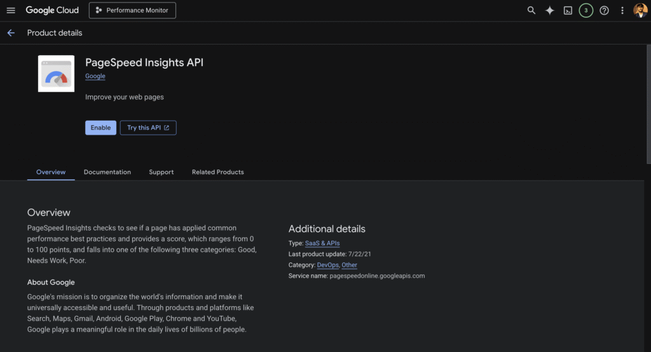Click the Google Cloud logo

point(52,10)
